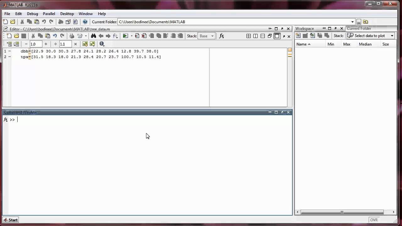Multiply value by 1.1 button

[75, 44]
